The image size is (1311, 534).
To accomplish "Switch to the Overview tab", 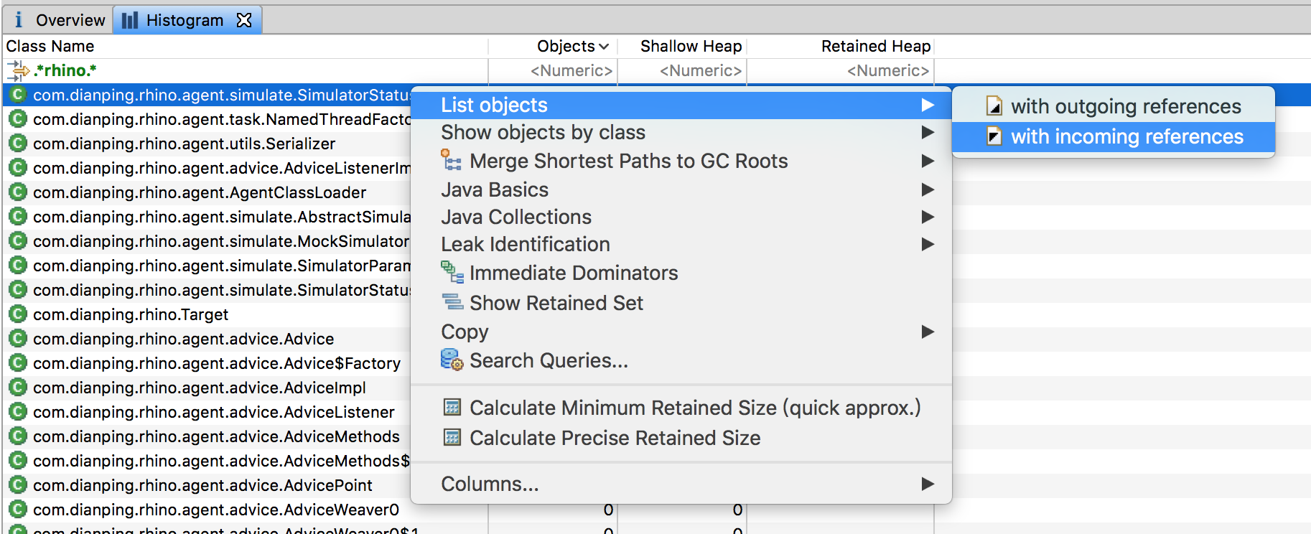I will [x=60, y=20].
